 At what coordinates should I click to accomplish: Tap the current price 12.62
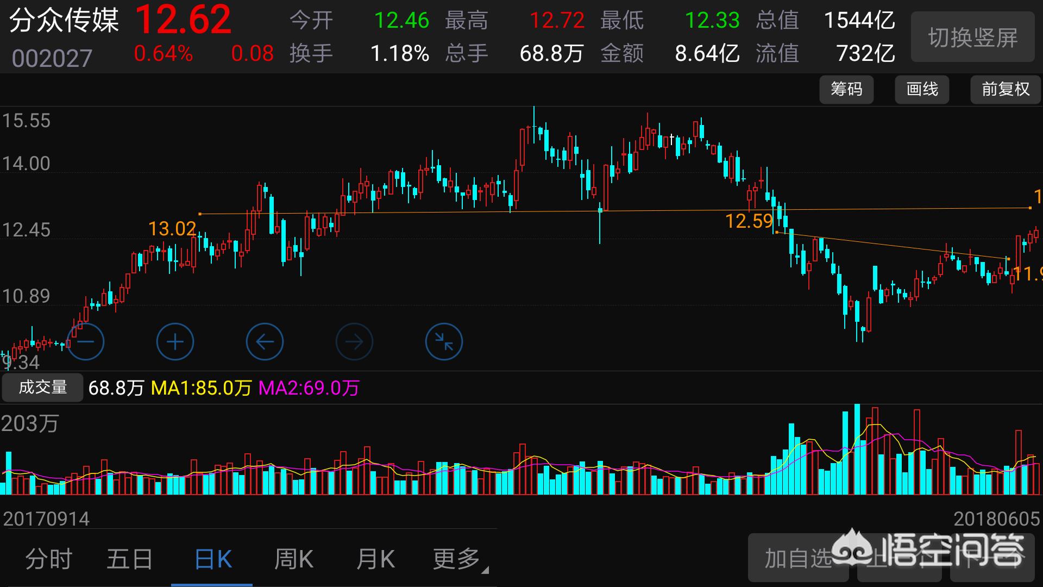[183, 20]
